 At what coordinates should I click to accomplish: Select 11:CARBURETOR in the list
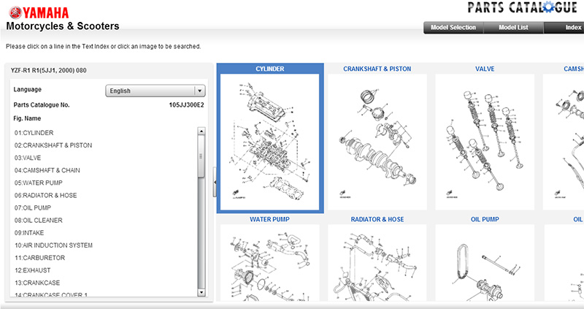pyautogui.click(x=40, y=258)
